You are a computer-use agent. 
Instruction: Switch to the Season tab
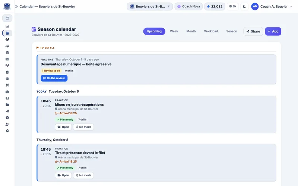tap(231, 31)
